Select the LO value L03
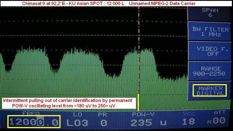The height and width of the screenshot is (131, 233). [77, 122]
